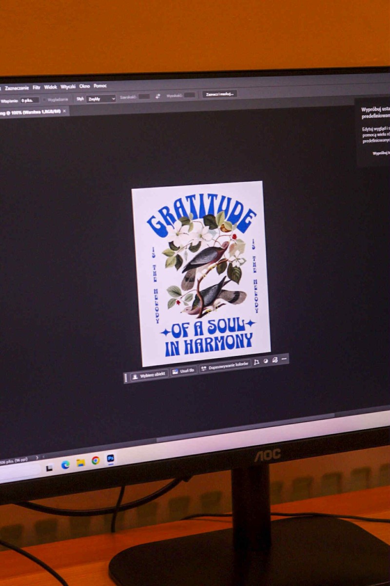This screenshot has width=390, height=586.
Task: Click the adjustment layer circle icon
Action: point(266,361)
